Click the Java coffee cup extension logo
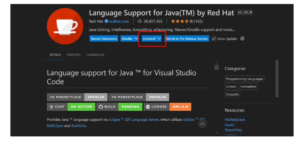This screenshot has height=152, width=304. [65, 26]
